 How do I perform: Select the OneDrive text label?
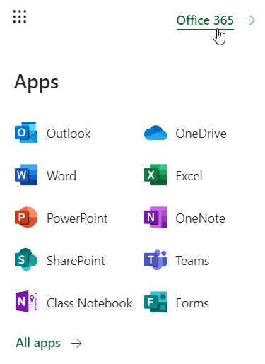[x=201, y=134]
